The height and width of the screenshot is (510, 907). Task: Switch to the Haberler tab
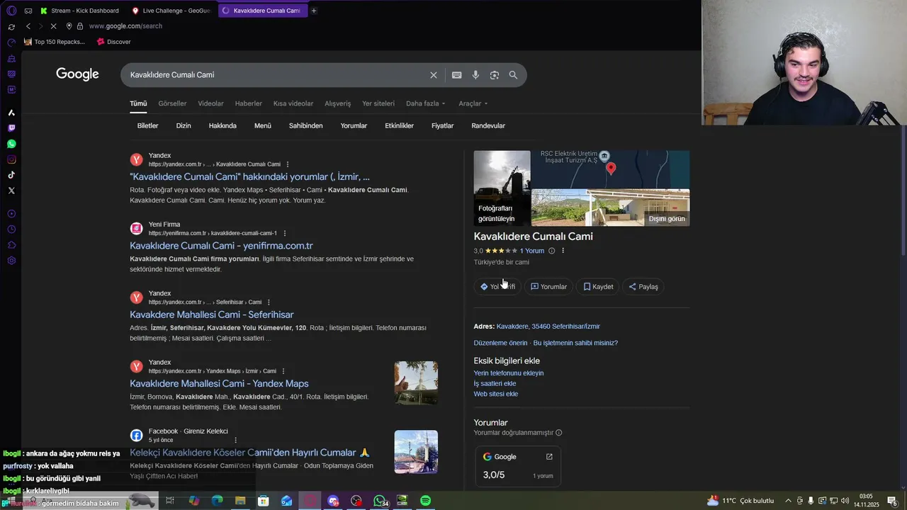pos(248,103)
